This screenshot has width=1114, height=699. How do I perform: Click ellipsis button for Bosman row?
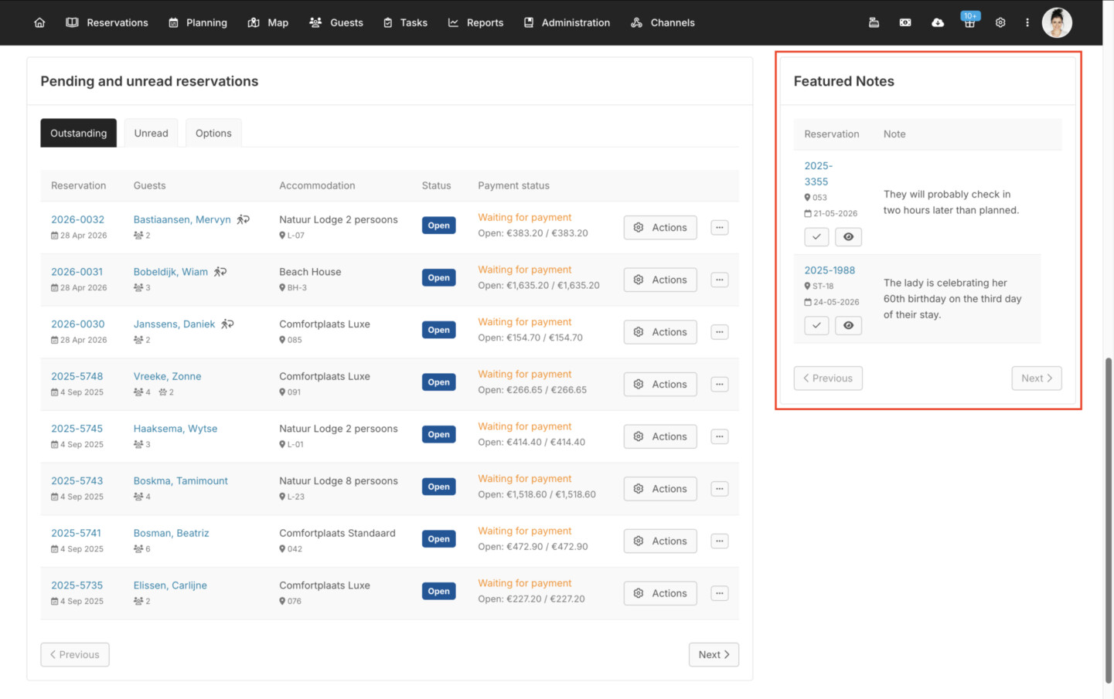point(720,541)
